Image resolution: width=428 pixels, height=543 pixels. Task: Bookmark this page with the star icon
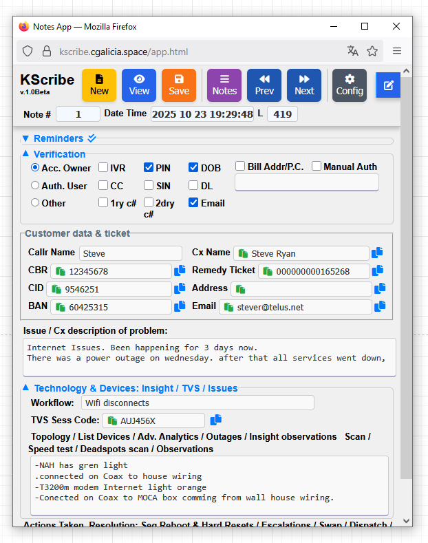[372, 51]
